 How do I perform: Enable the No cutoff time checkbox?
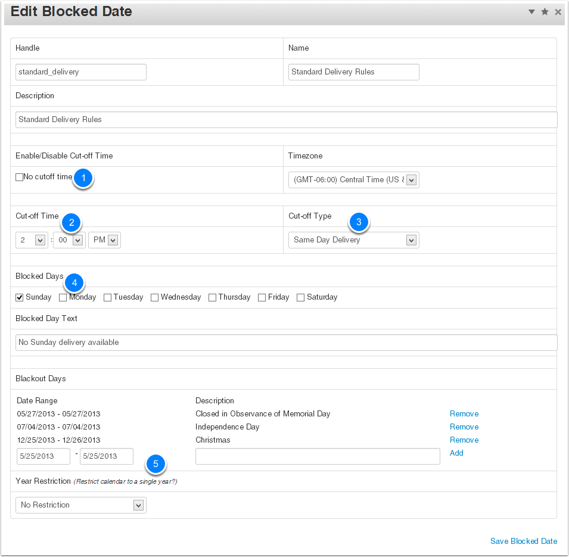pos(20,177)
